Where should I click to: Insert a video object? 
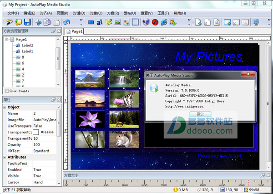146,22
